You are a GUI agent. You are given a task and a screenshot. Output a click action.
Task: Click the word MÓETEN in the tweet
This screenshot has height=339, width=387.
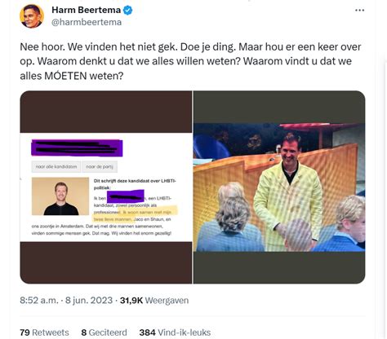point(65,76)
